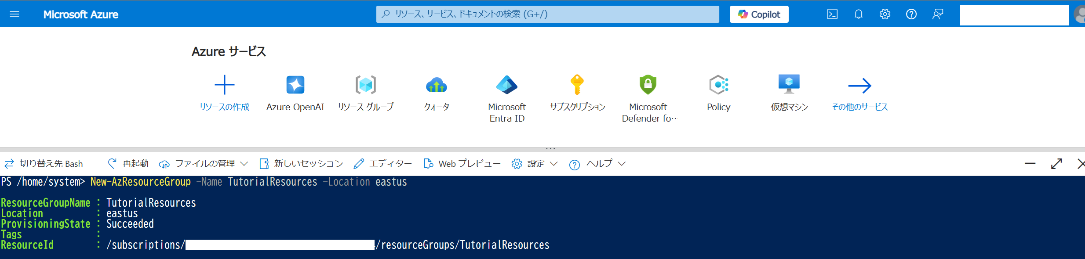Image resolution: width=1085 pixels, height=259 pixels.
Task: Open help question mark in header
Action: coord(911,14)
